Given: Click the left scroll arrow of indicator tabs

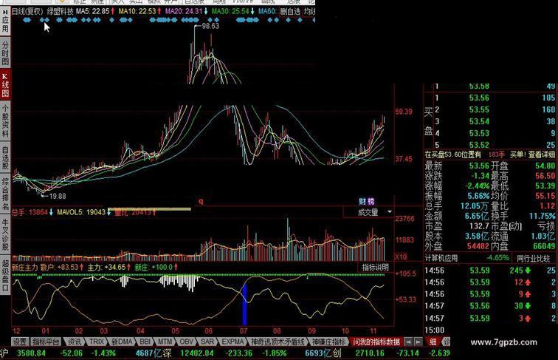Looking at the screenshot, I should (x=408, y=342).
